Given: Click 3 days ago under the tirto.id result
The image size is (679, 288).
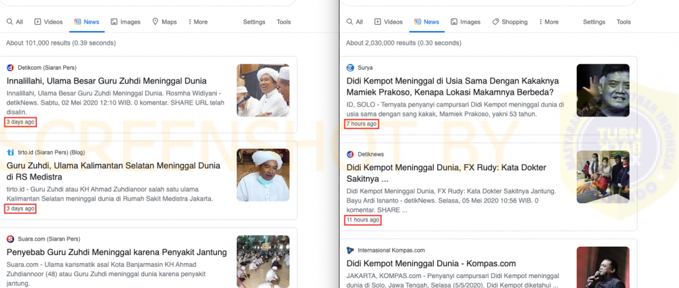Looking at the screenshot, I should [x=20, y=208].
